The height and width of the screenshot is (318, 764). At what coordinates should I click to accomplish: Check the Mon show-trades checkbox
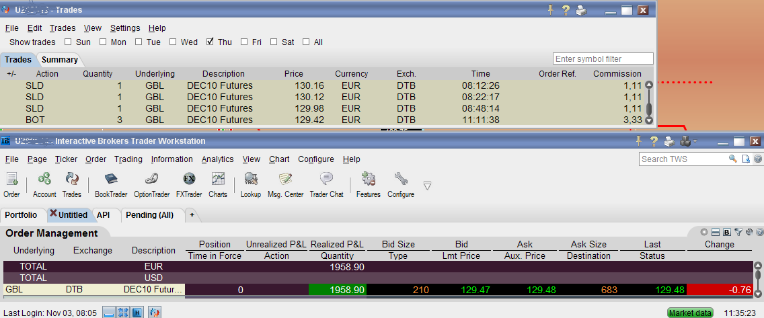pyautogui.click(x=103, y=42)
